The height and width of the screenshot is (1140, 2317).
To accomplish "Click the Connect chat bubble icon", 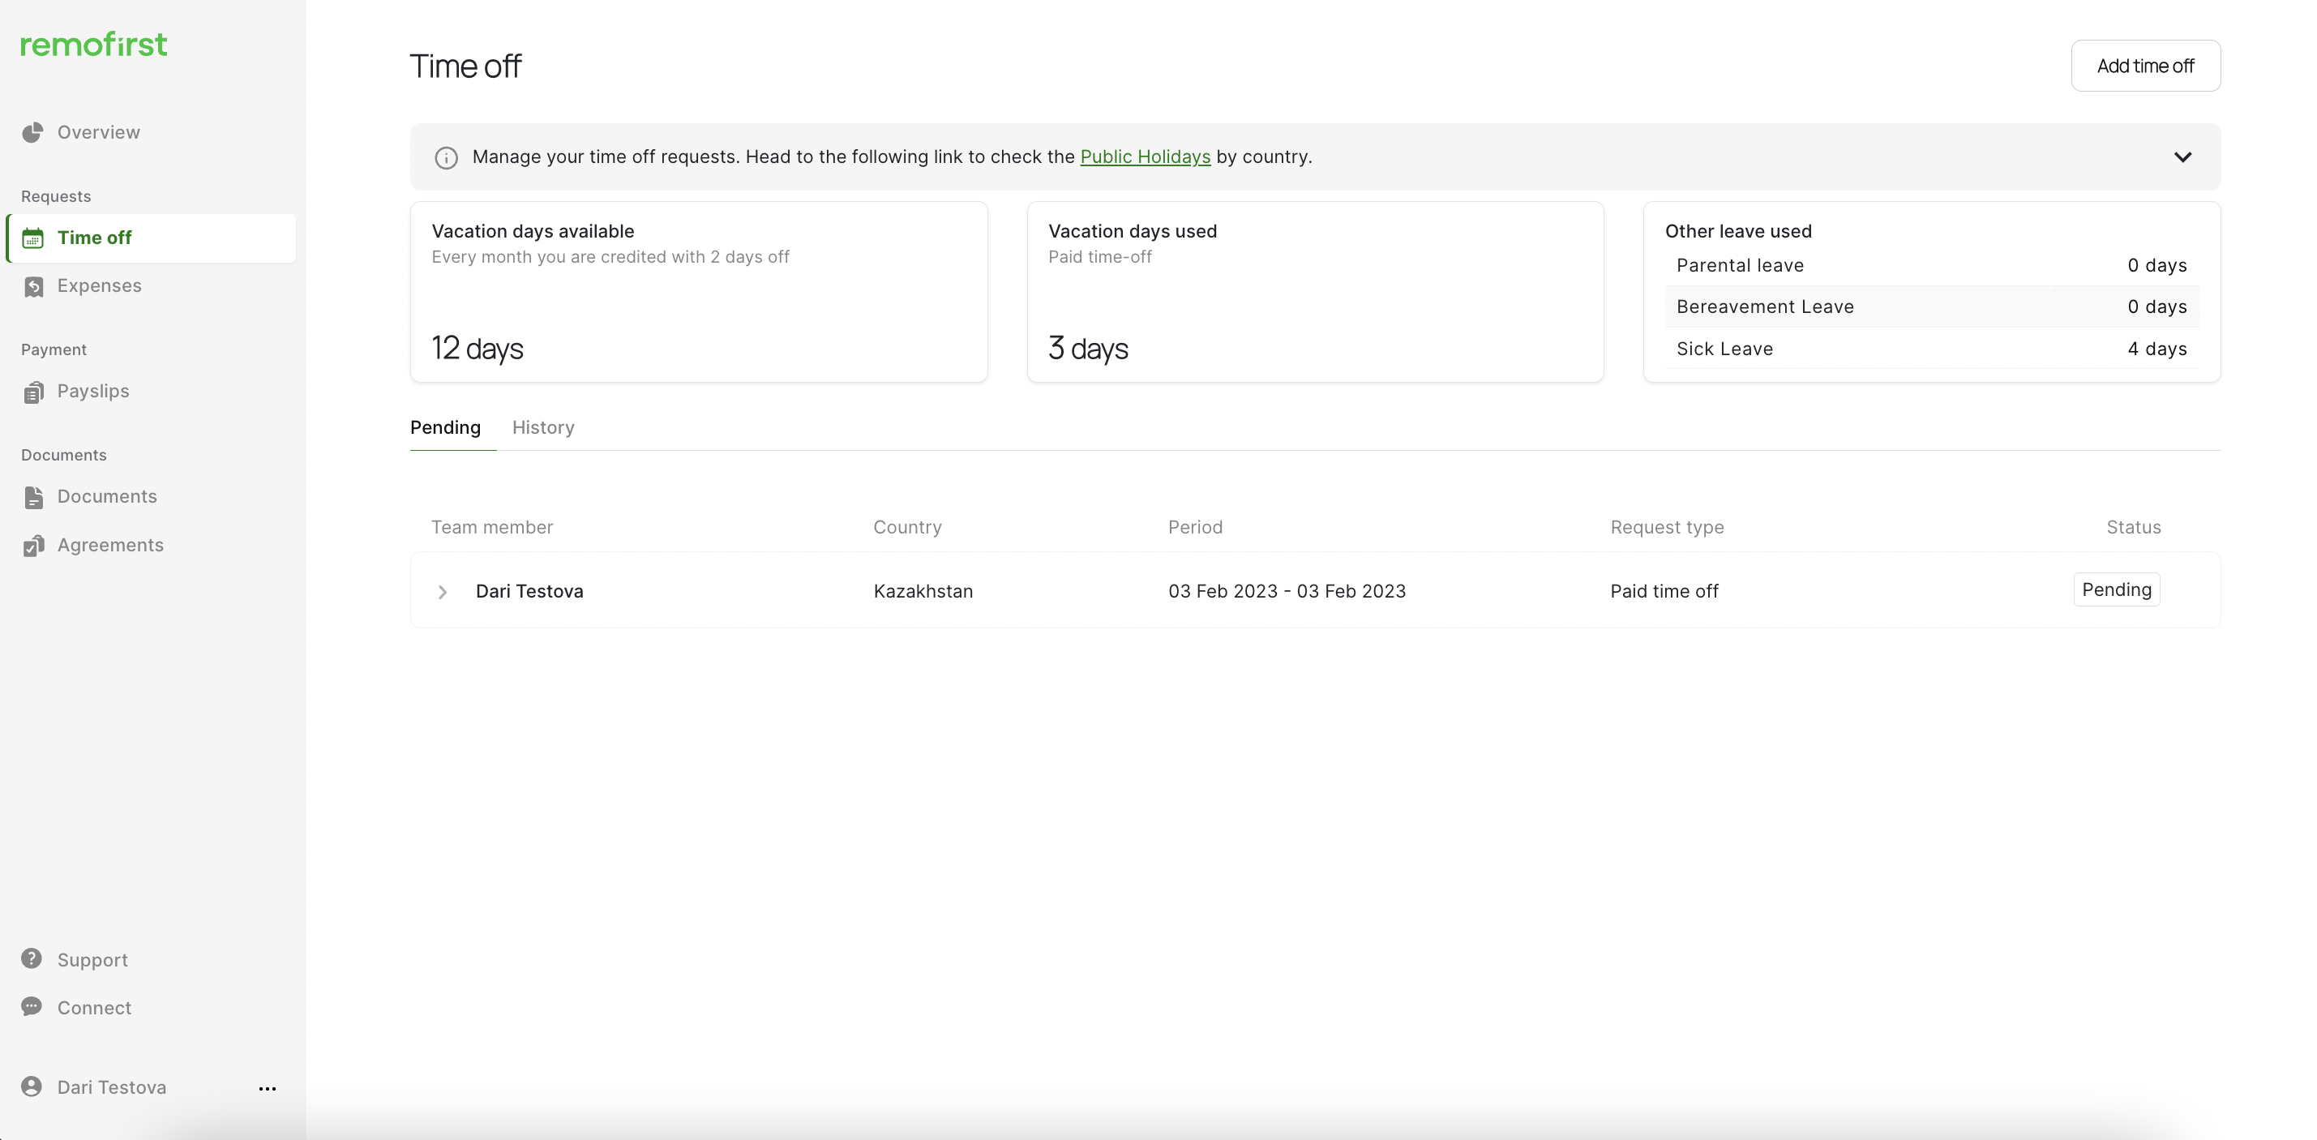I will click(32, 1007).
